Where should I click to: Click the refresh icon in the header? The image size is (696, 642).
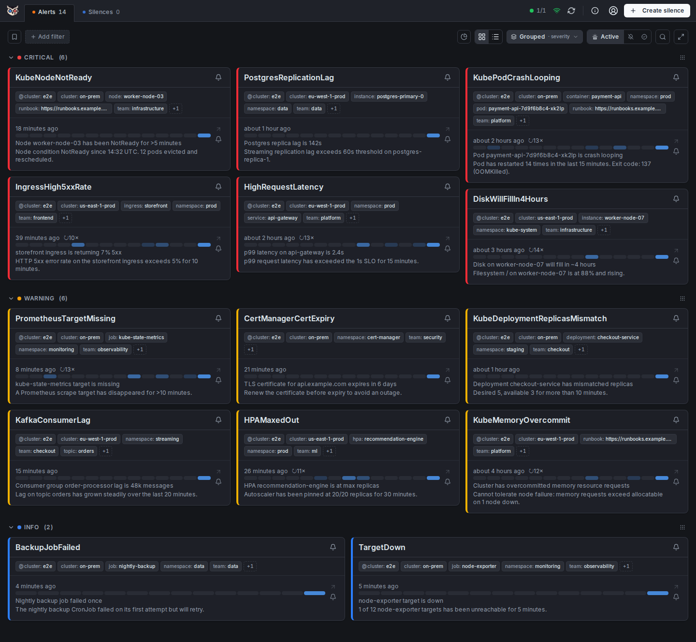[571, 11]
